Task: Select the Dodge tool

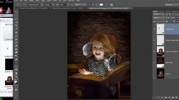Action: tap(16, 56)
